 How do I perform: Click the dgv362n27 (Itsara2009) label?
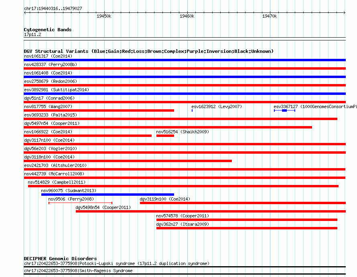click(183, 224)
